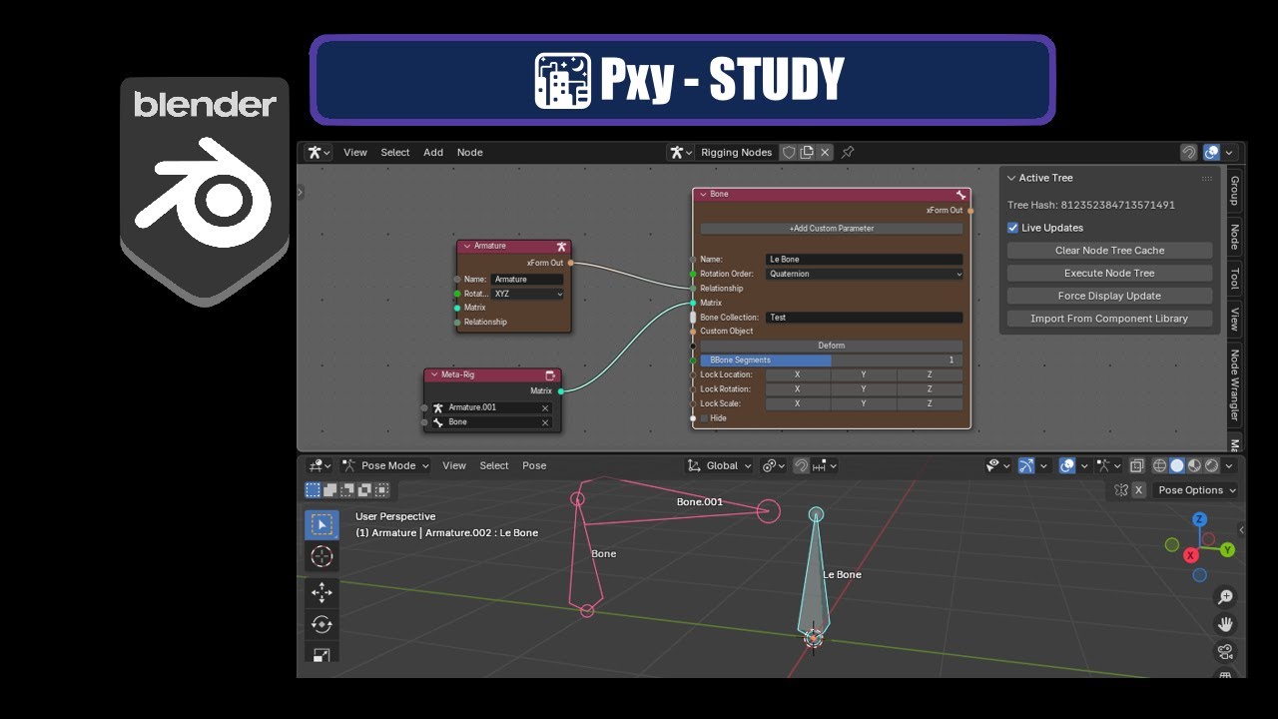Viewport: 1278px width, 719px height.
Task: Toggle the Live Updates checkbox
Action: [1013, 228]
